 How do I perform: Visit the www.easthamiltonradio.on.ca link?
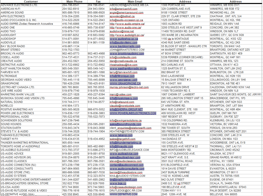point(128,68)
